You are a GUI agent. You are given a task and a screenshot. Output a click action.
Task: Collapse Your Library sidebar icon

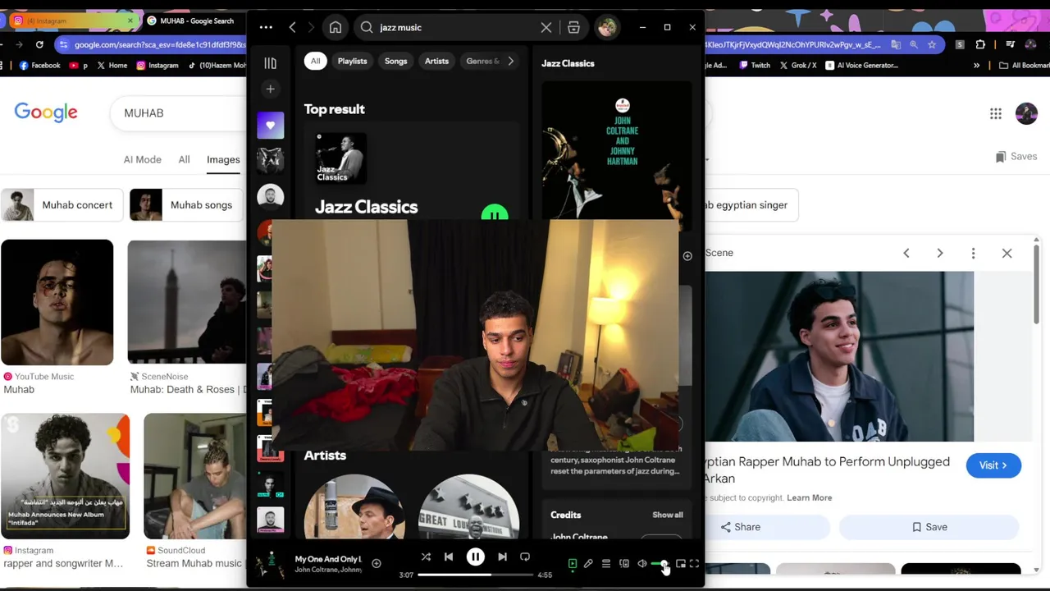[270, 63]
